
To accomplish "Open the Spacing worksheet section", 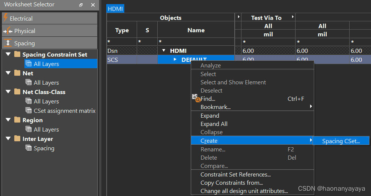I will [x=50, y=43].
